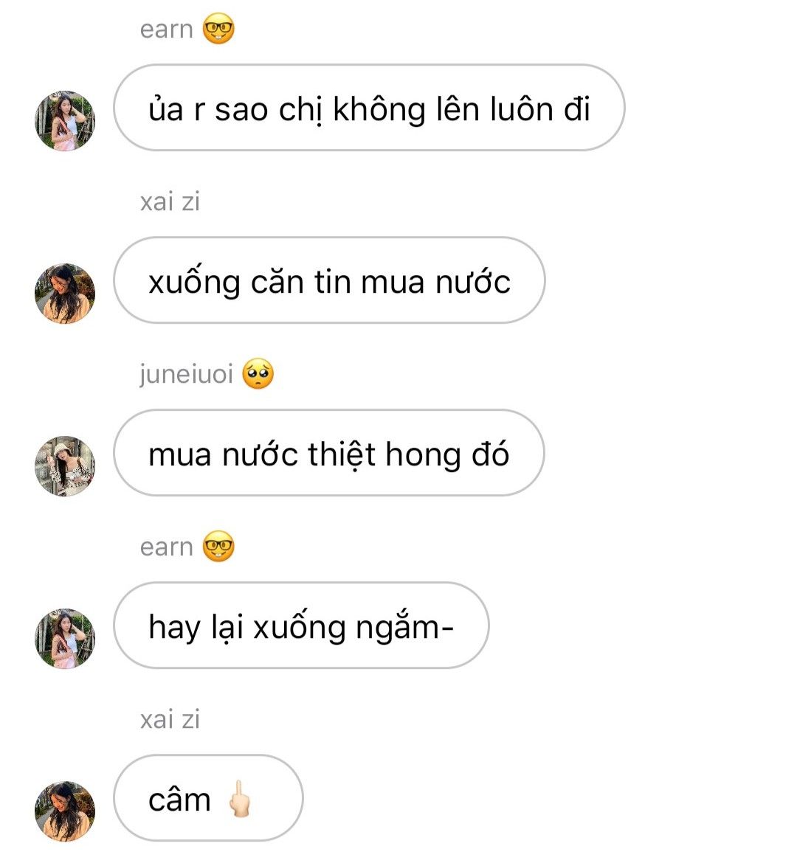Open xai zi's avatar beside the câm message
Viewport: 797px width, 863px height.
[x=65, y=811]
